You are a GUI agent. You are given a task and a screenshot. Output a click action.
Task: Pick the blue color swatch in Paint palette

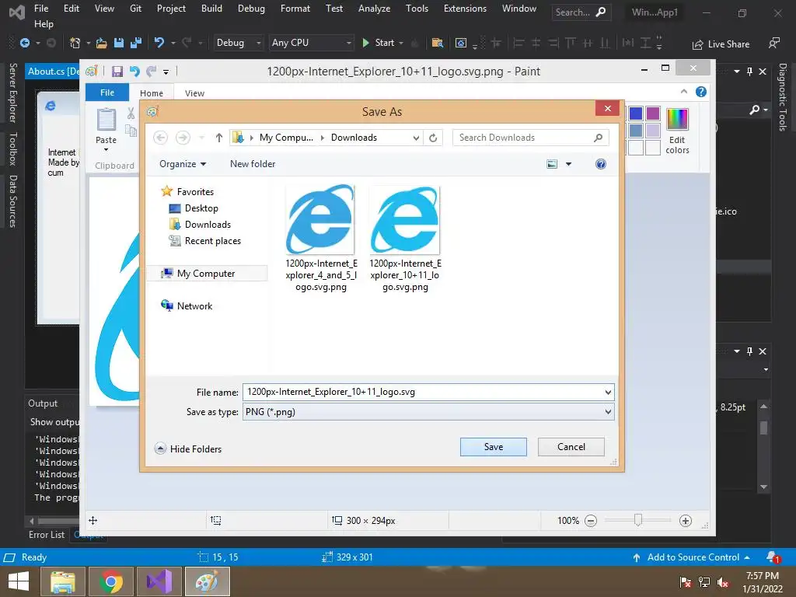(x=636, y=113)
